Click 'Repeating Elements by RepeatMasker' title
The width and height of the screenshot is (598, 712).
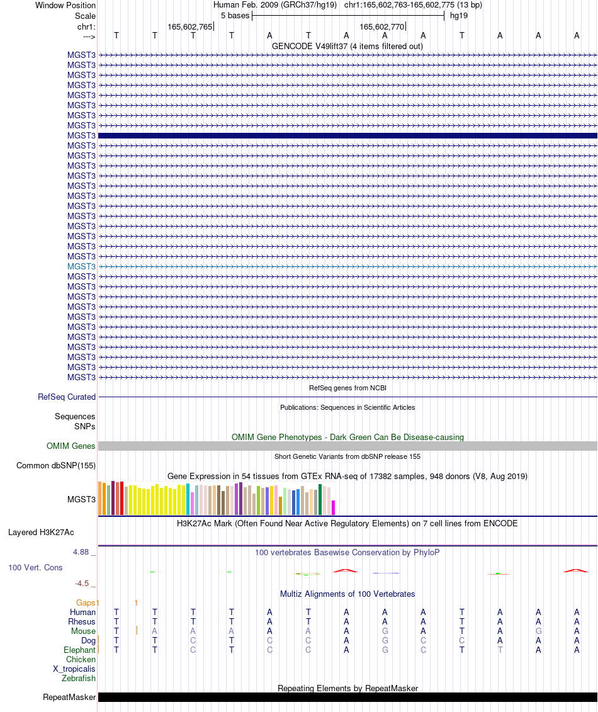coord(347,688)
